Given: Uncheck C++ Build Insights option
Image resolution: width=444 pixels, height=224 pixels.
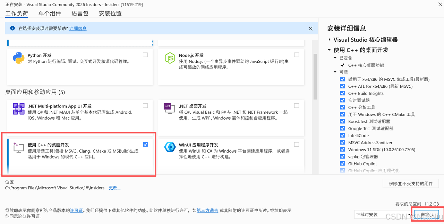Looking at the screenshot, I should pos(342,93).
